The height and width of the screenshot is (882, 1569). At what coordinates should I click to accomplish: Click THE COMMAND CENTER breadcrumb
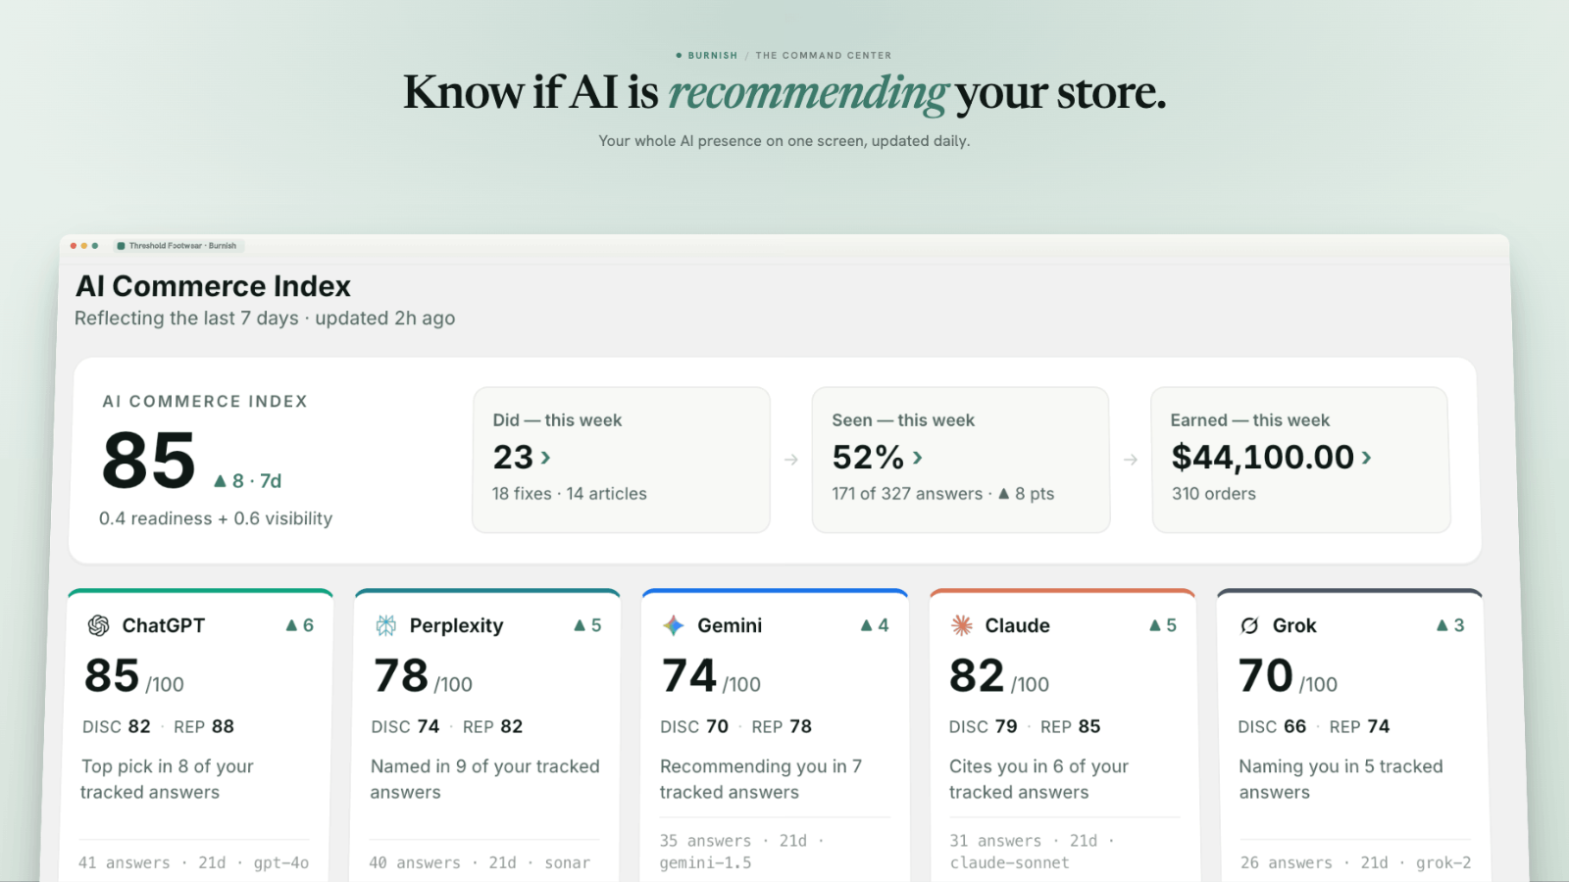coord(824,56)
